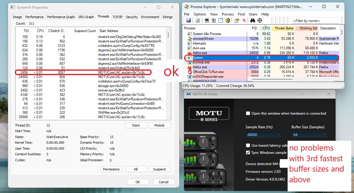Switch to the Strings tab
354x193 pixels.
tap(168, 17)
